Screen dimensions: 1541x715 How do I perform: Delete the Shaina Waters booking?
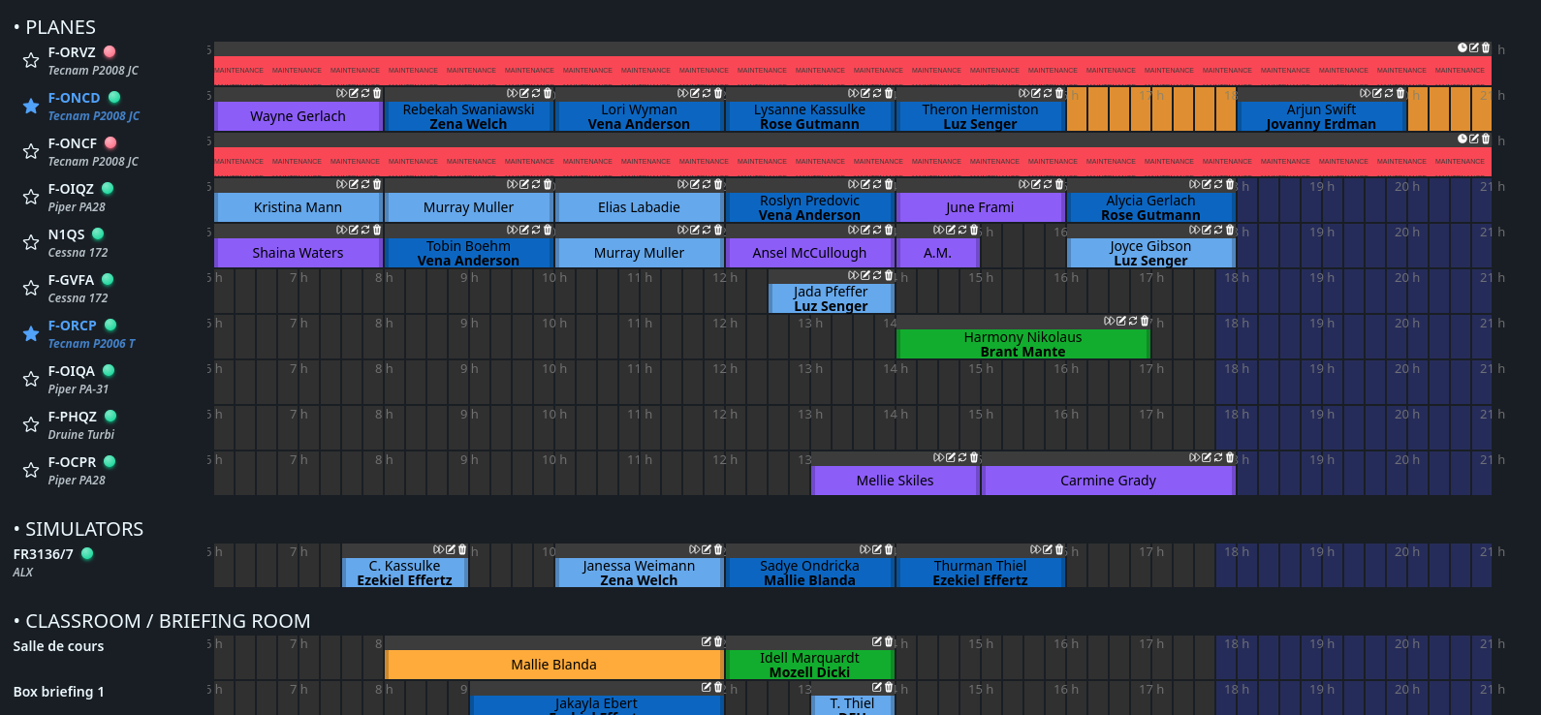point(377,230)
